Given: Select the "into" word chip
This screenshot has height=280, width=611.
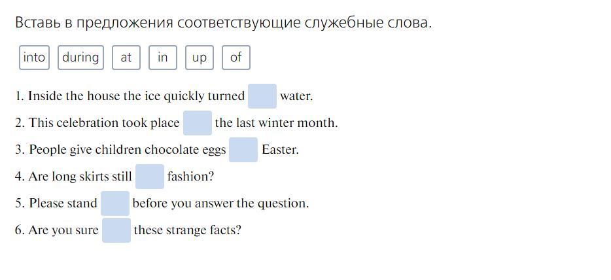Looking at the screenshot, I should pyautogui.click(x=34, y=58).
